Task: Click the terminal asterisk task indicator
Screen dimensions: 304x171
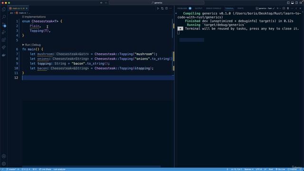Action: coord(180,28)
